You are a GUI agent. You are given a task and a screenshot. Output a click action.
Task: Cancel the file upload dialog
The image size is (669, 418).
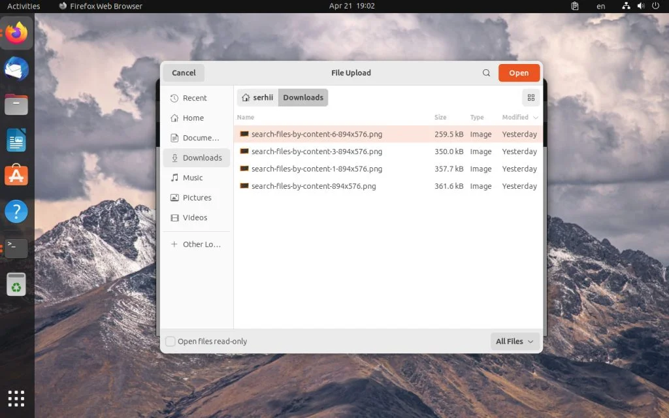click(x=184, y=72)
